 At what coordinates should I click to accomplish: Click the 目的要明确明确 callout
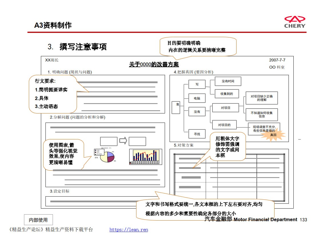click(x=198, y=46)
